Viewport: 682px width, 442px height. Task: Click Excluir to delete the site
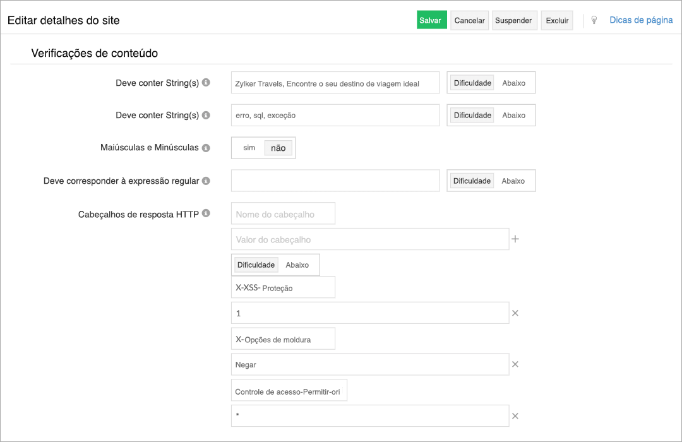[557, 20]
